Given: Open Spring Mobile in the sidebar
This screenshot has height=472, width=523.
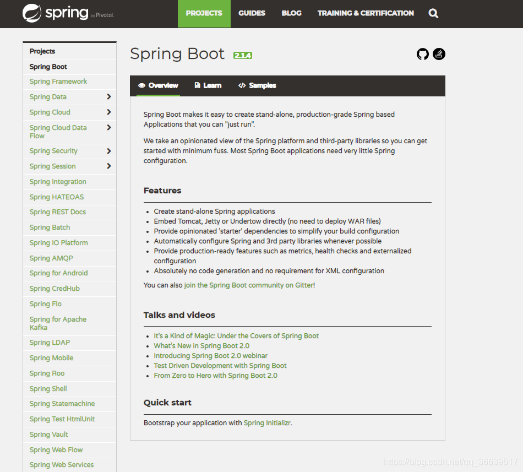Looking at the screenshot, I should [51, 358].
